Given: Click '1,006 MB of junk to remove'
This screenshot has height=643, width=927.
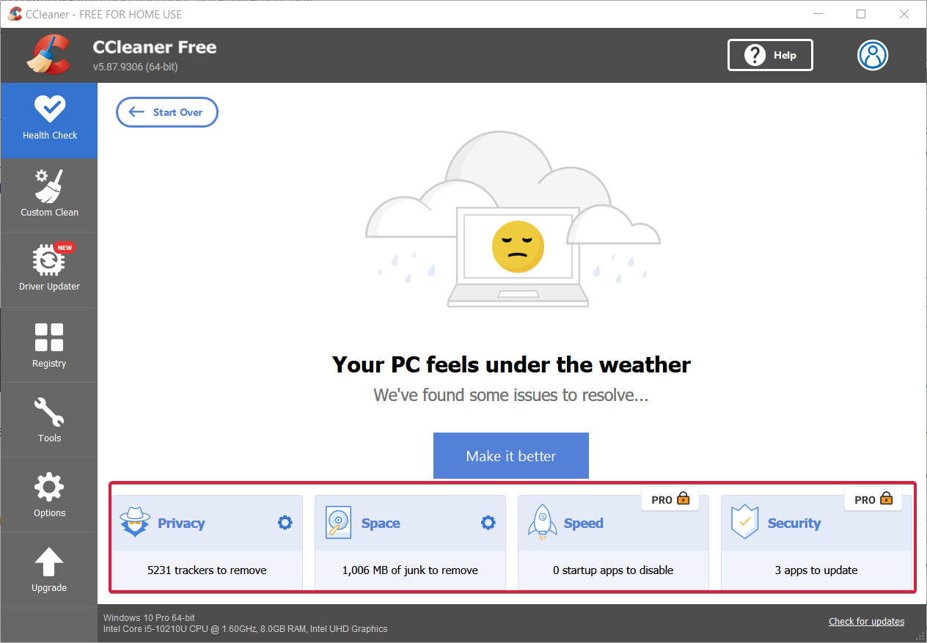Looking at the screenshot, I should click(410, 570).
